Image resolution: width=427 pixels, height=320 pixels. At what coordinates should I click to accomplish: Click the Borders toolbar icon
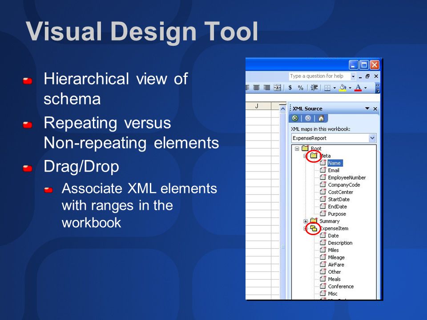click(327, 88)
